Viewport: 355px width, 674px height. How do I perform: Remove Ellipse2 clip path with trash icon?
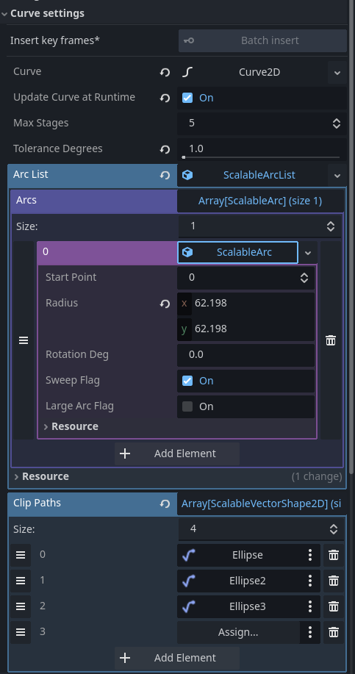point(334,581)
